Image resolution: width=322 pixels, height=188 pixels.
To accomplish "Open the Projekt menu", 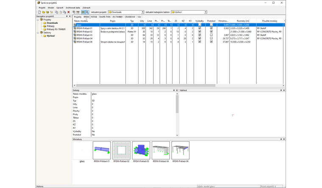I will pos(42,8).
